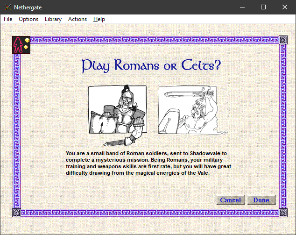Click the Roman soldiers description text
Image resolution: width=296 pixels, height=235 pixels.
point(148,163)
